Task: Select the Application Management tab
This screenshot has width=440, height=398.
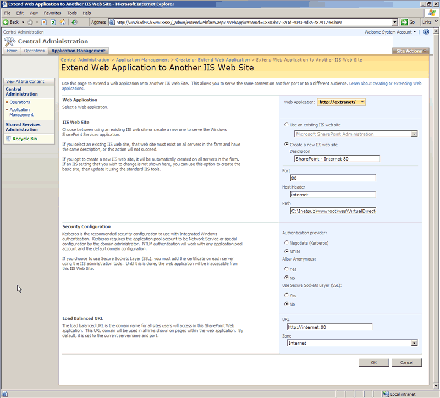Action: point(78,51)
